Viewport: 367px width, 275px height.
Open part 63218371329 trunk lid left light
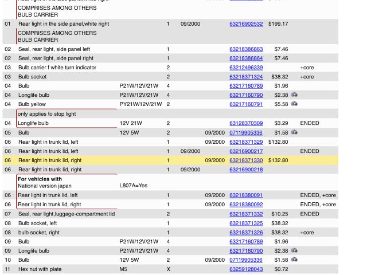point(246,142)
